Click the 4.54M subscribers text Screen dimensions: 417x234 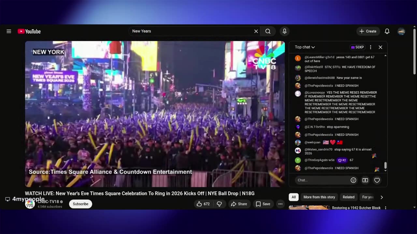click(x=50, y=207)
